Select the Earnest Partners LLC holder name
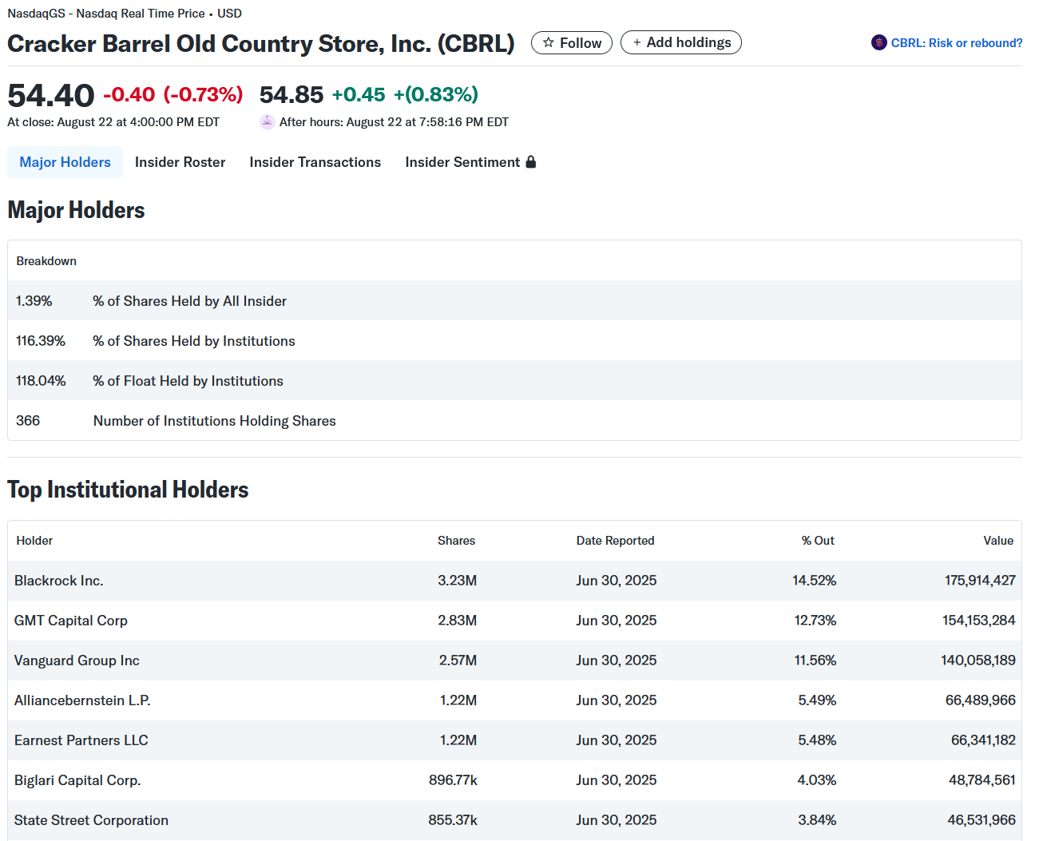The image size is (1039, 841). [81, 740]
